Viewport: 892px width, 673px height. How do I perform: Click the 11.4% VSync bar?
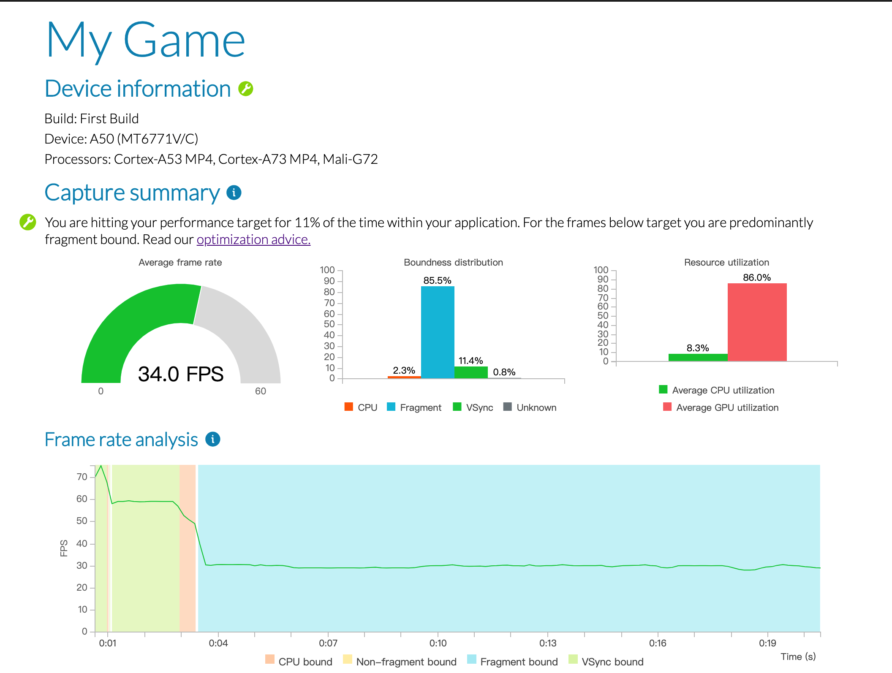tap(471, 372)
